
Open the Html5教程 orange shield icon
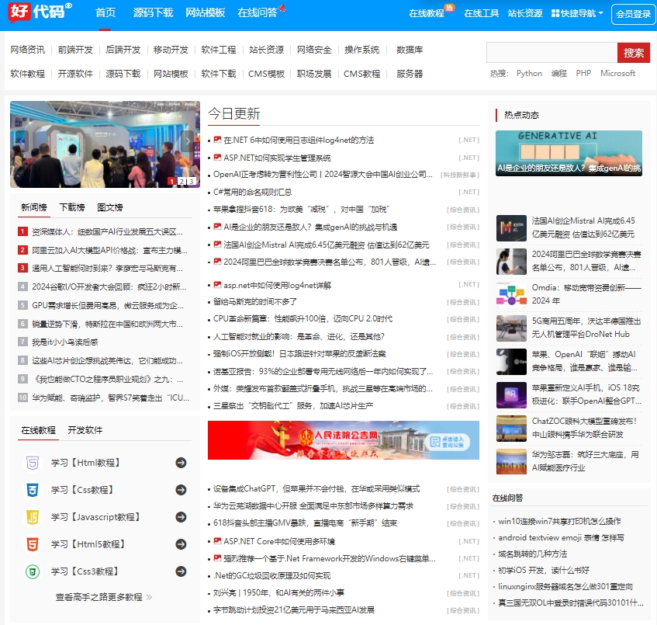click(33, 544)
